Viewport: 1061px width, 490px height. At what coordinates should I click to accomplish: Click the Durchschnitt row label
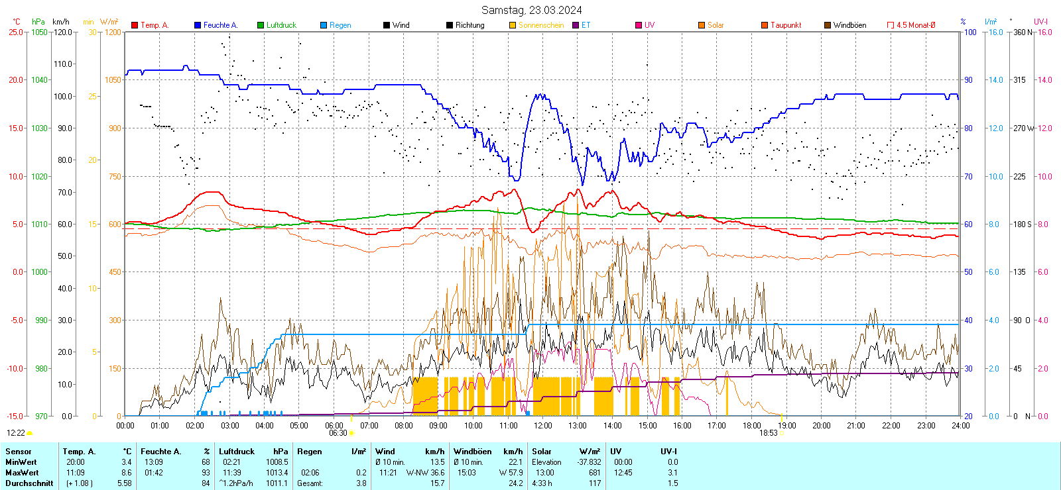(x=29, y=483)
